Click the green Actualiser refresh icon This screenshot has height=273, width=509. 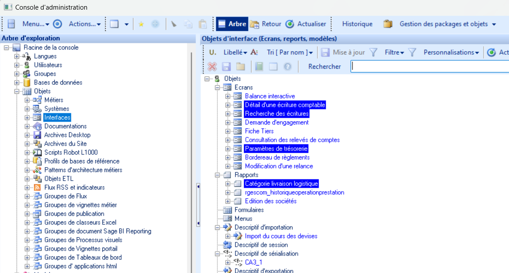click(x=290, y=24)
